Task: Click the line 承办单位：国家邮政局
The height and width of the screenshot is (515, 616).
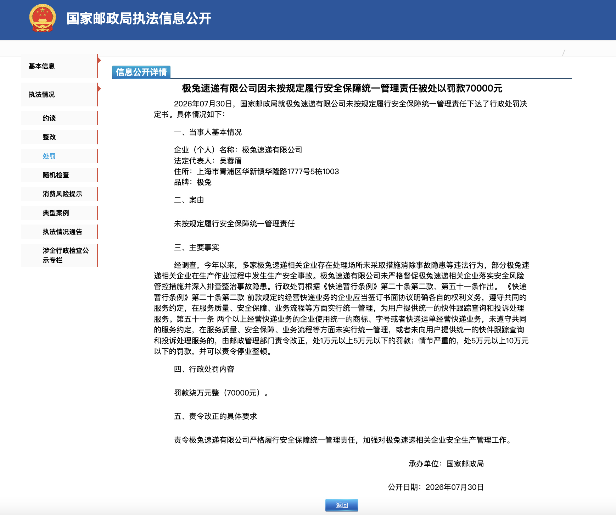Action: pos(446,464)
